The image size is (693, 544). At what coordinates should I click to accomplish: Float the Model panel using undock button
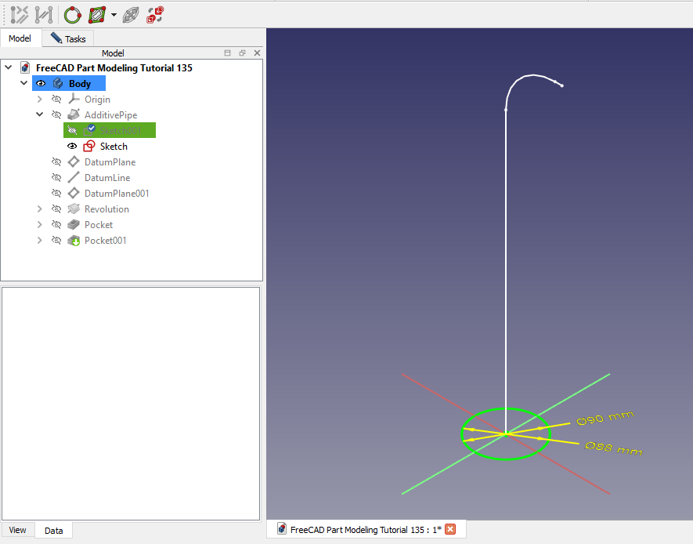tap(242, 53)
